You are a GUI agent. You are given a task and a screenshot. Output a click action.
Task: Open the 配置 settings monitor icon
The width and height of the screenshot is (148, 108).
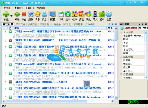52,14
